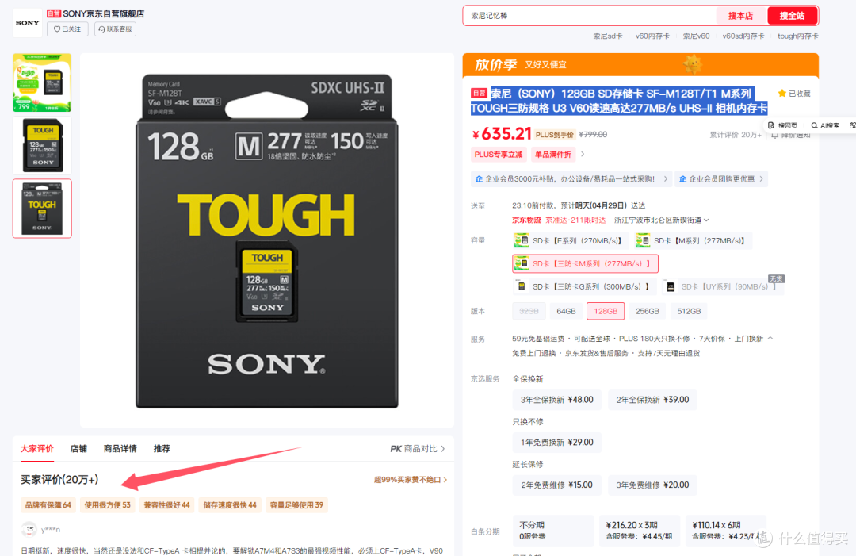856x556 pixels.
Task: Select 2年免费维修 ¥15.00 service
Action: pyautogui.click(x=557, y=485)
